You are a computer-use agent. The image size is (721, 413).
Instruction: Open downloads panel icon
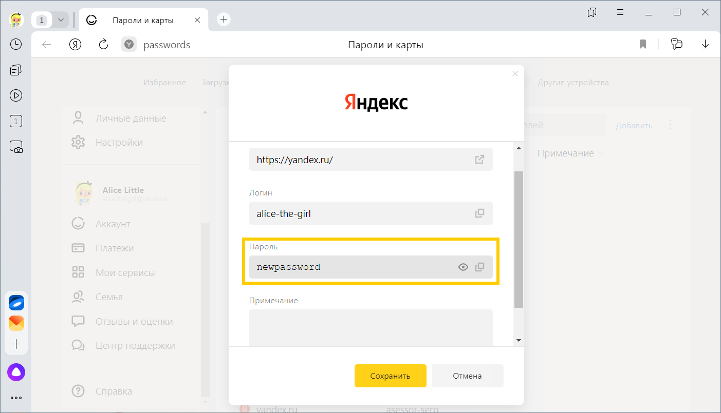point(705,45)
